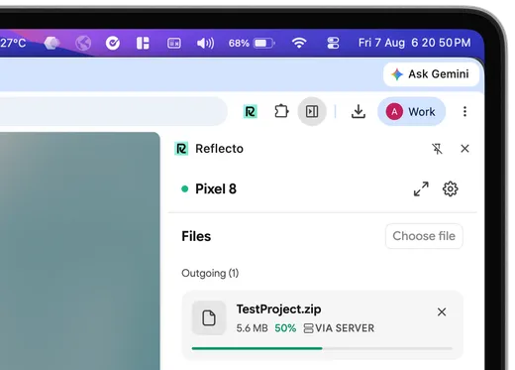Click the Ask Gemini button

(431, 74)
